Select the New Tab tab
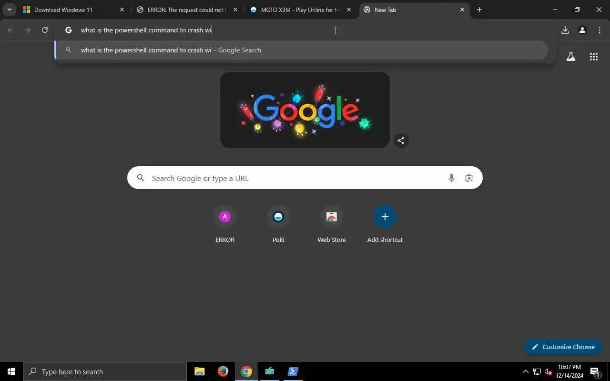610x381 pixels. click(414, 10)
